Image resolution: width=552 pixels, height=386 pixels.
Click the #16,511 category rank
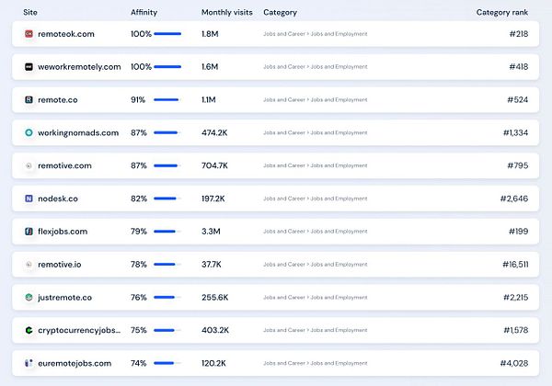tap(515, 265)
